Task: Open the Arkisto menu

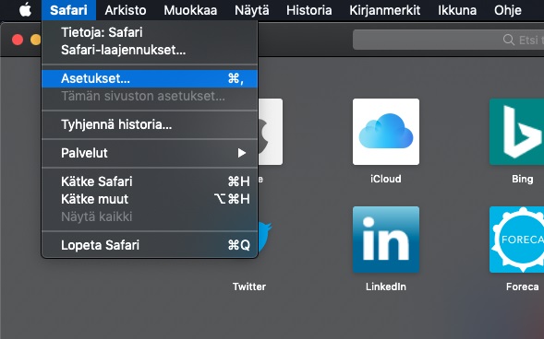Action: click(x=126, y=10)
